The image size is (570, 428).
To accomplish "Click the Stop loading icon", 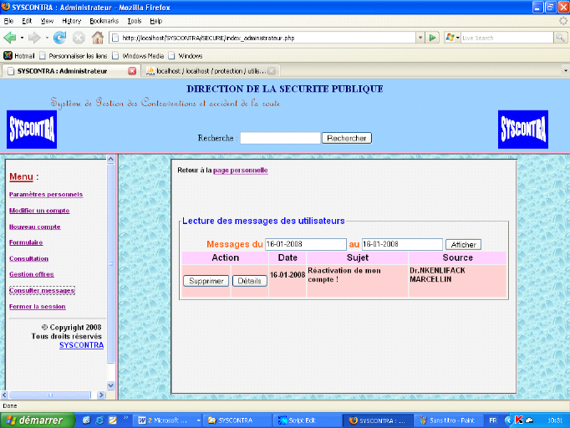I will click(79, 38).
